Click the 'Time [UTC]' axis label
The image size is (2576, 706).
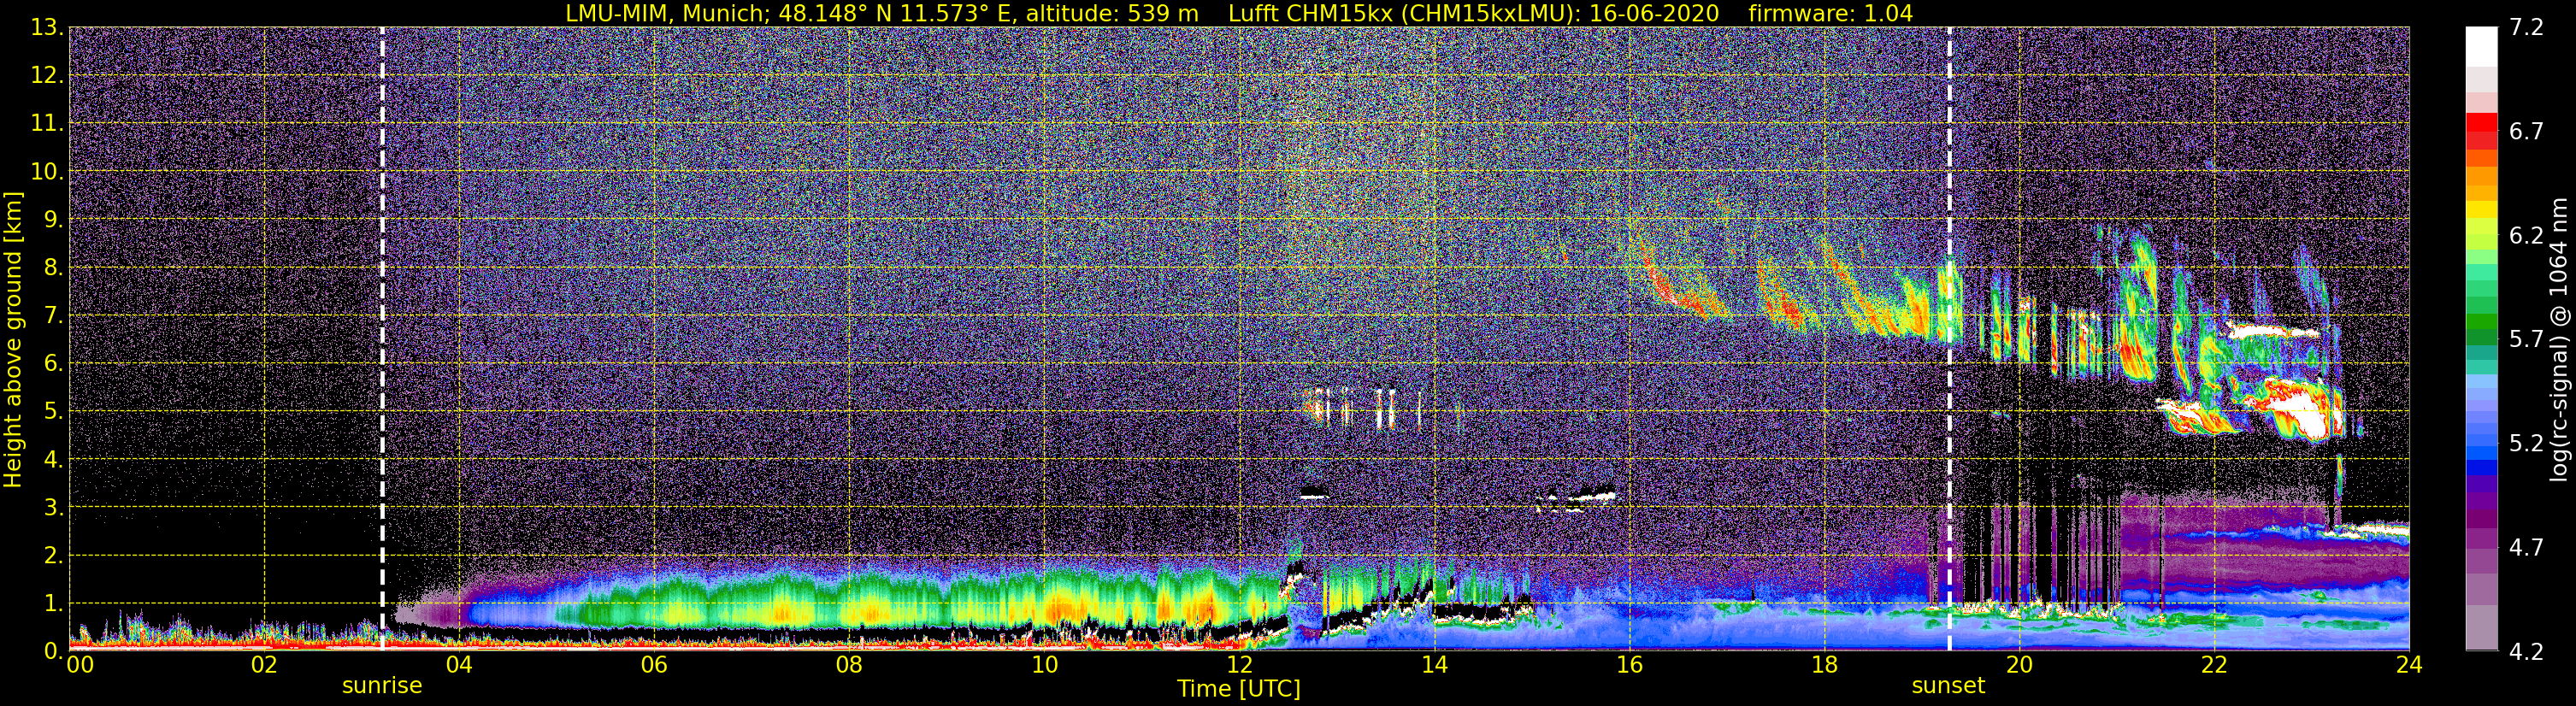pyautogui.click(x=1239, y=689)
